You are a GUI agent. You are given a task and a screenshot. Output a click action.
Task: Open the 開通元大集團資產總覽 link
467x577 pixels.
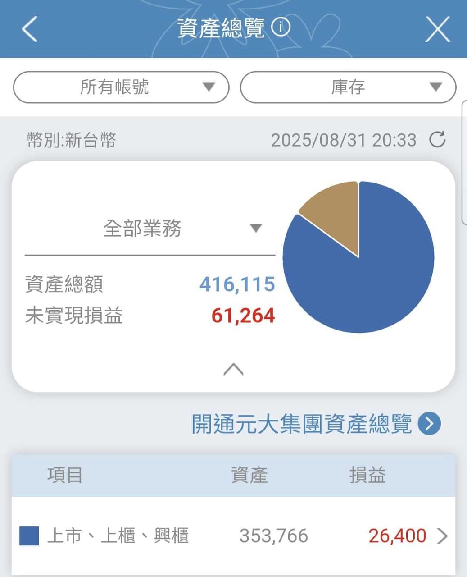pyautogui.click(x=303, y=423)
